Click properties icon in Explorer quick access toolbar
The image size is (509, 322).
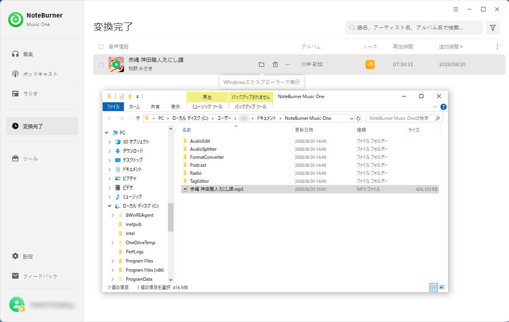[122, 96]
